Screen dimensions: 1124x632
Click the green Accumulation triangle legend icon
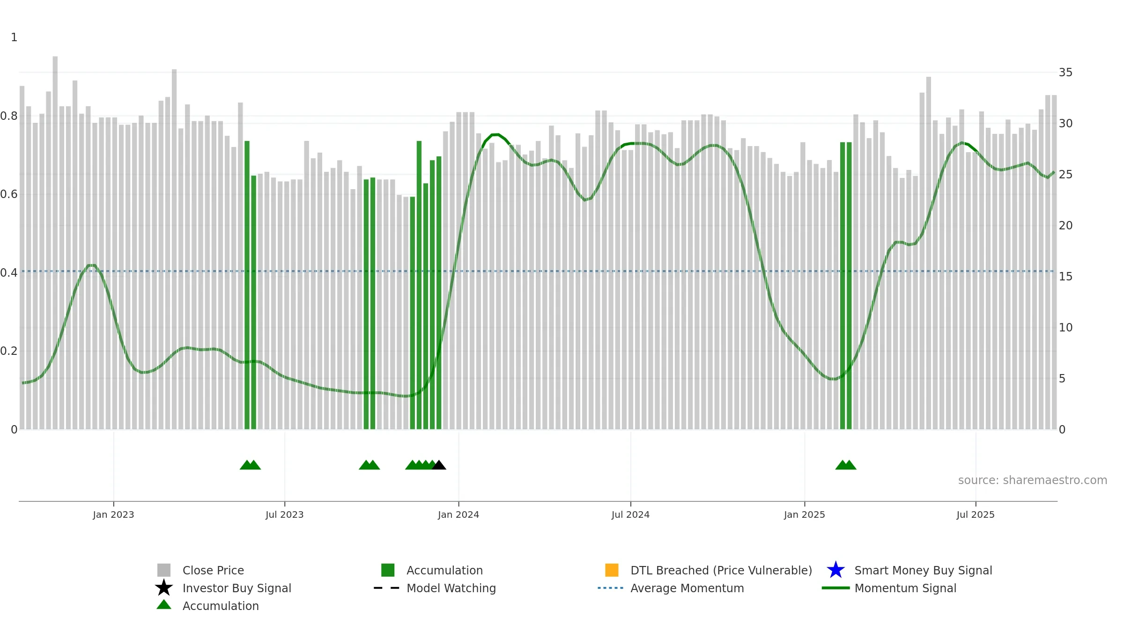(x=163, y=605)
